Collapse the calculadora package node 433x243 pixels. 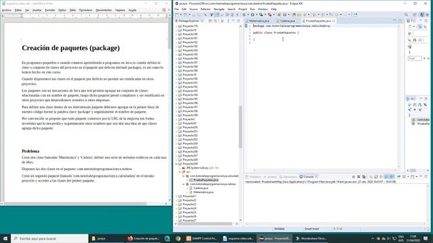(x=183, y=175)
